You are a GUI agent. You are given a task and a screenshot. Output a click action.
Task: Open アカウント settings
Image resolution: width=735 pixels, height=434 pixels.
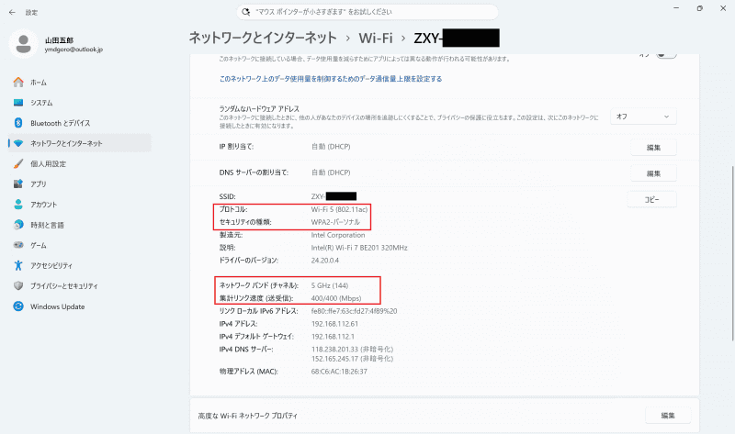(x=80, y=205)
